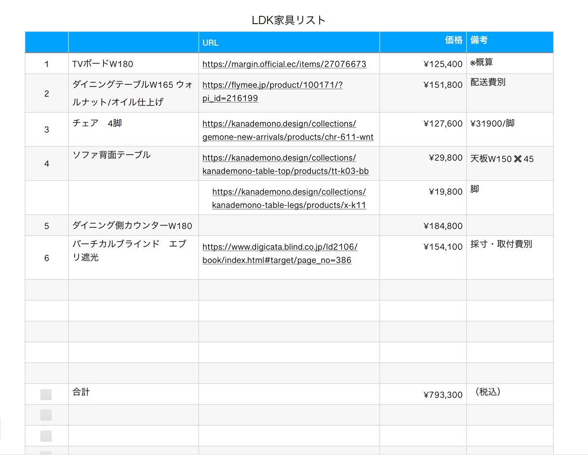Select row number 5 cell
This screenshot has height=459, width=588.
[x=47, y=225]
